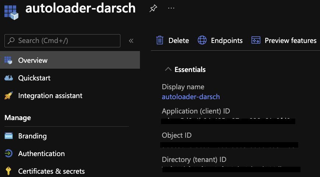Click the Integration assistant rocket icon
This screenshot has height=177, width=320.
[x=8, y=95]
